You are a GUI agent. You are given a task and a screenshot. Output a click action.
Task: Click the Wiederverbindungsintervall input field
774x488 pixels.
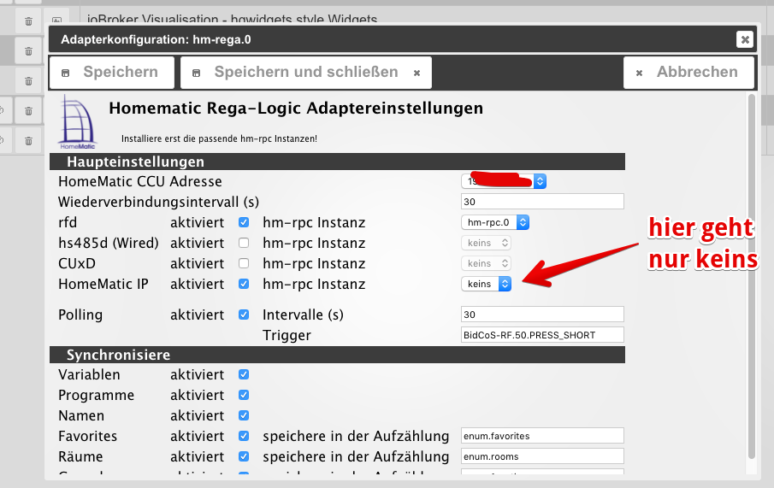[x=542, y=202]
